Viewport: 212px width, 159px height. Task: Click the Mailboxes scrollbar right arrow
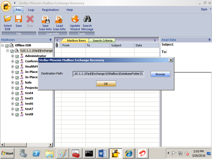click(x=51, y=145)
